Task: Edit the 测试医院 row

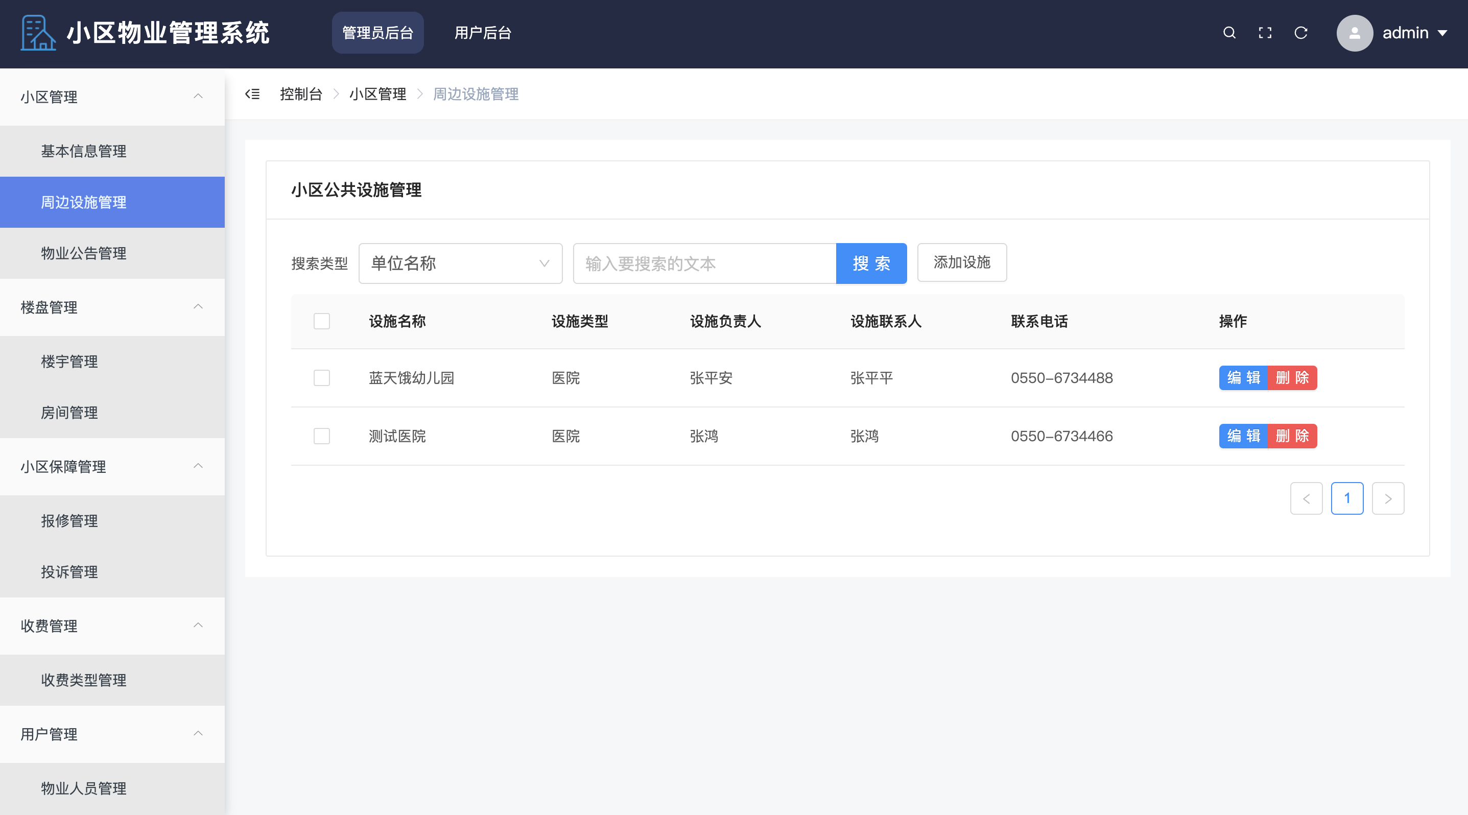Action: coord(1243,436)
